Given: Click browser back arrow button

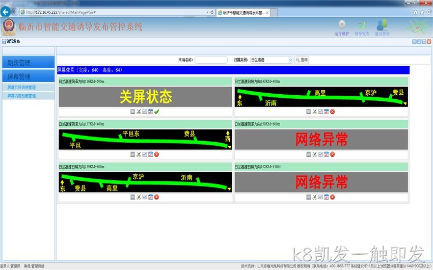Looking at the screenshot, I should point(6,12).
